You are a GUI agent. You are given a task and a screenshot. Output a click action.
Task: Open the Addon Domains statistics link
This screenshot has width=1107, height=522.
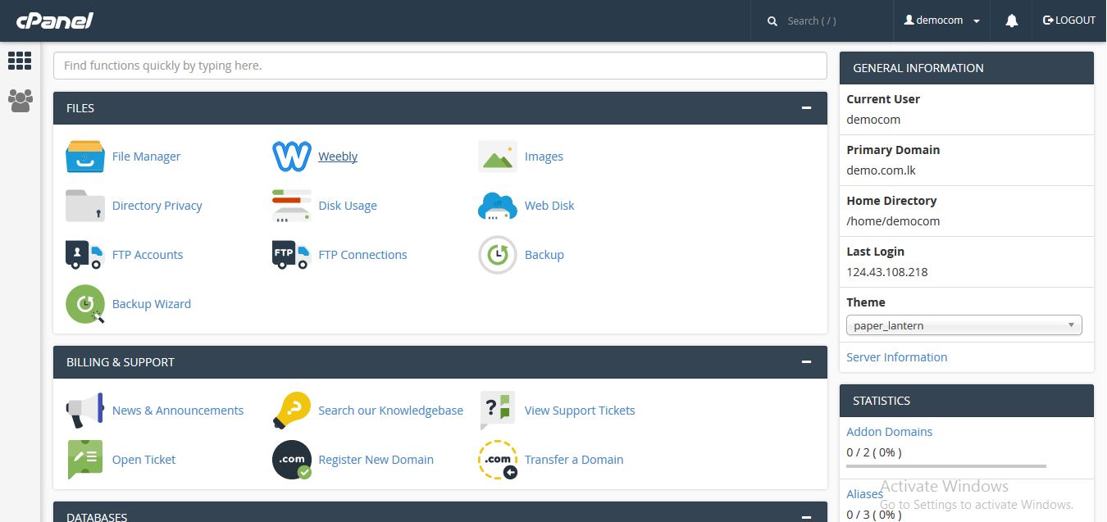890,432
